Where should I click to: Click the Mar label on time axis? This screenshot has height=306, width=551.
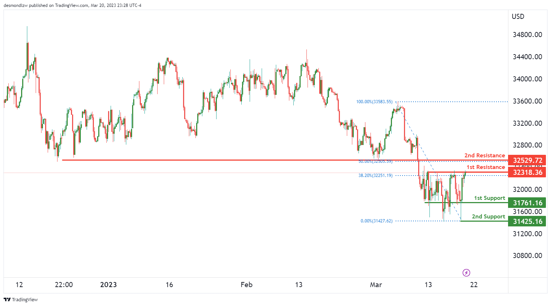(x=376, y=285)
